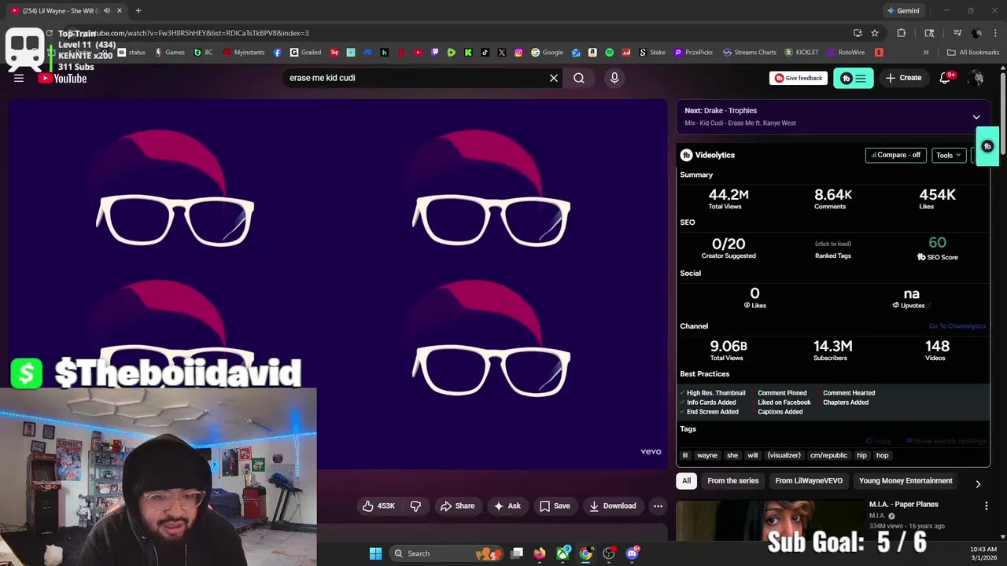1007x566 pixels.
Task: Collapse the playlist panel chevron
Action: [976, 117]
